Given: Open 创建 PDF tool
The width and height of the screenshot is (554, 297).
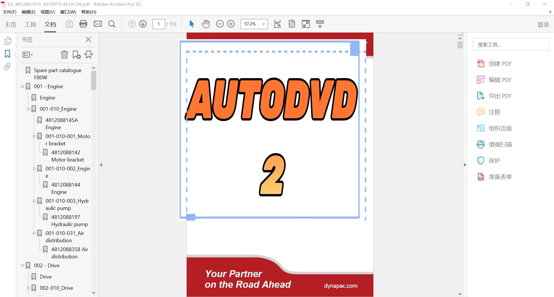Looking at the screenshot, I should pos(494,64).
